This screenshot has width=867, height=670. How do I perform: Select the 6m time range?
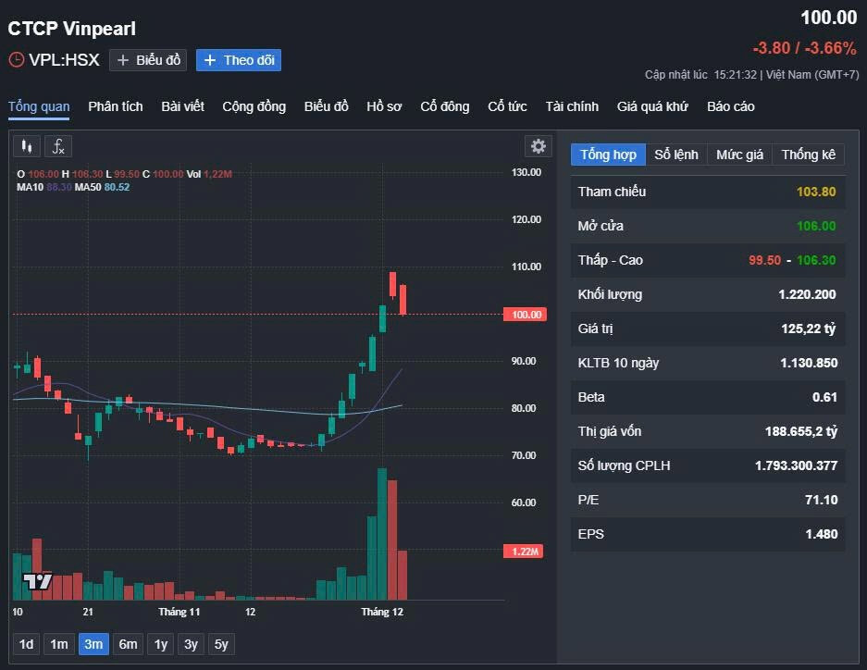click(128, 644)
